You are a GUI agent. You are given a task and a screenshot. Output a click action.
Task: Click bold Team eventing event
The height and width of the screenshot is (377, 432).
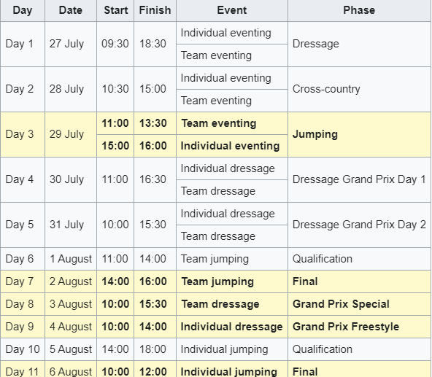(232, 123)
